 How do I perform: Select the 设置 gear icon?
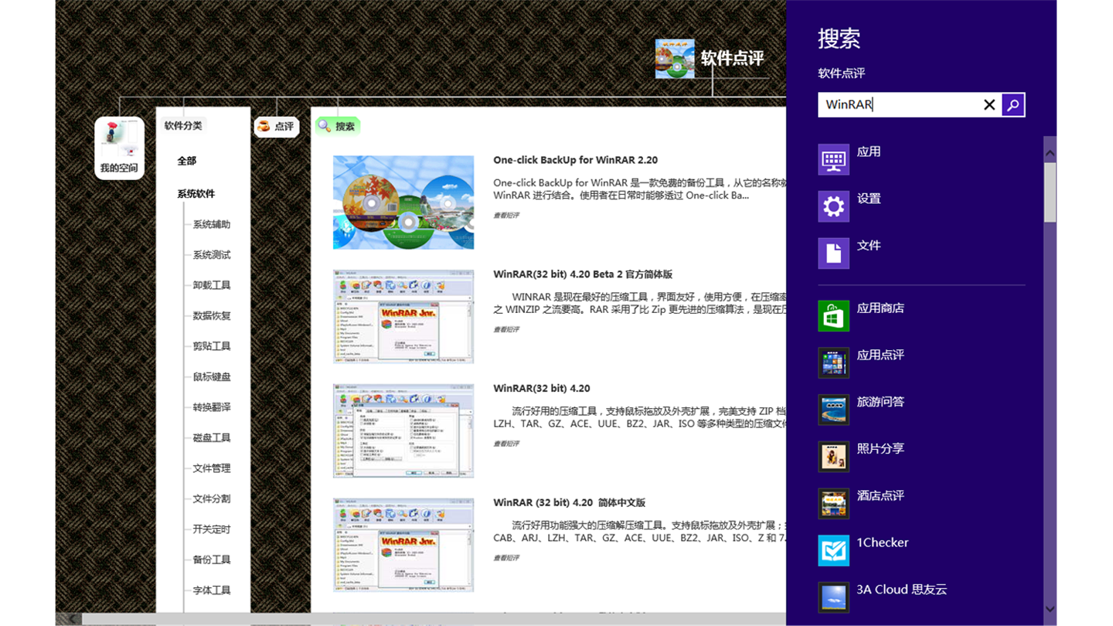[x=833, y=206]
